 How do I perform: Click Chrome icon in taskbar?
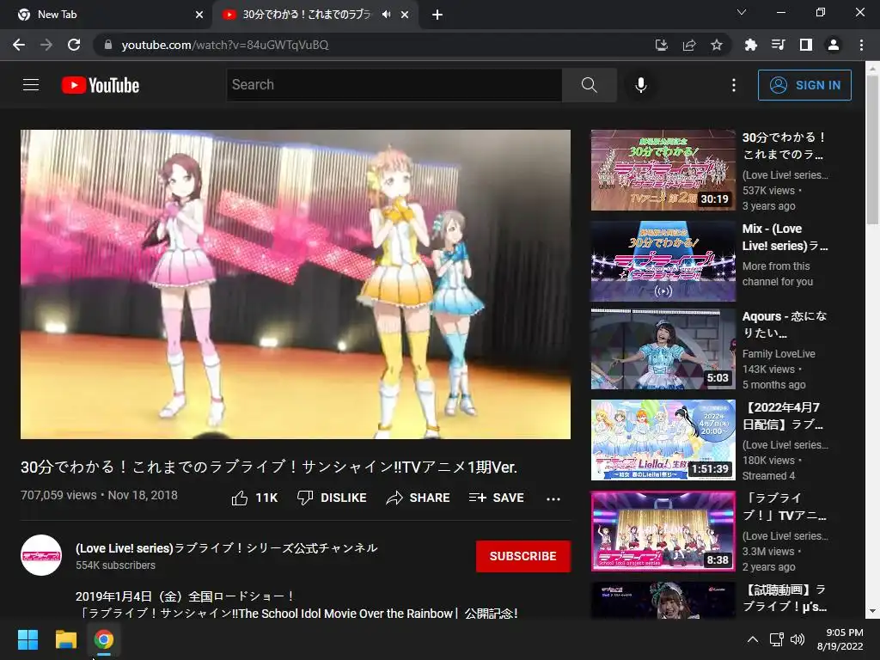[x=103, y=639]
